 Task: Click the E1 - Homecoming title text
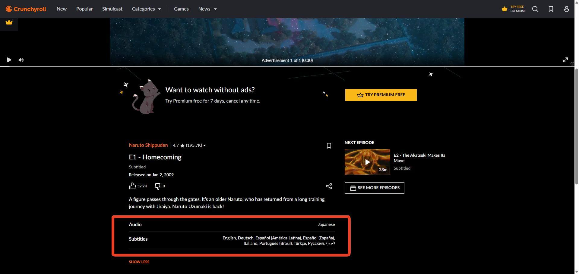pyautogui.click(x=155, y=157)
